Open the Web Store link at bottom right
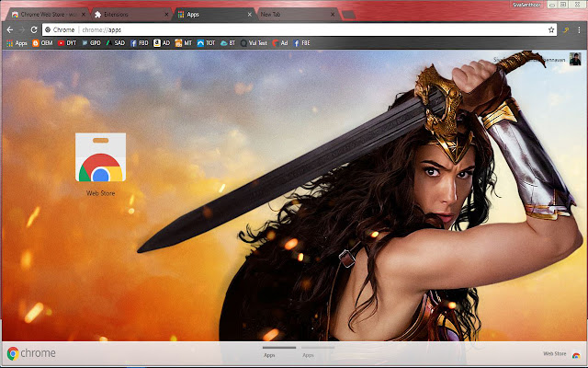Image resolution: width=588 pixels, height=368 pixels. pos(561,353)
